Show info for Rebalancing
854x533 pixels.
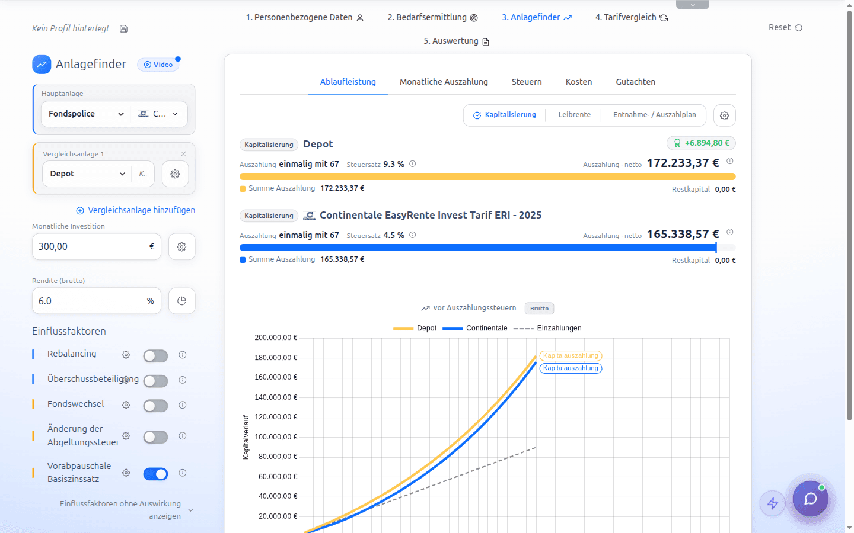[183, 355]
